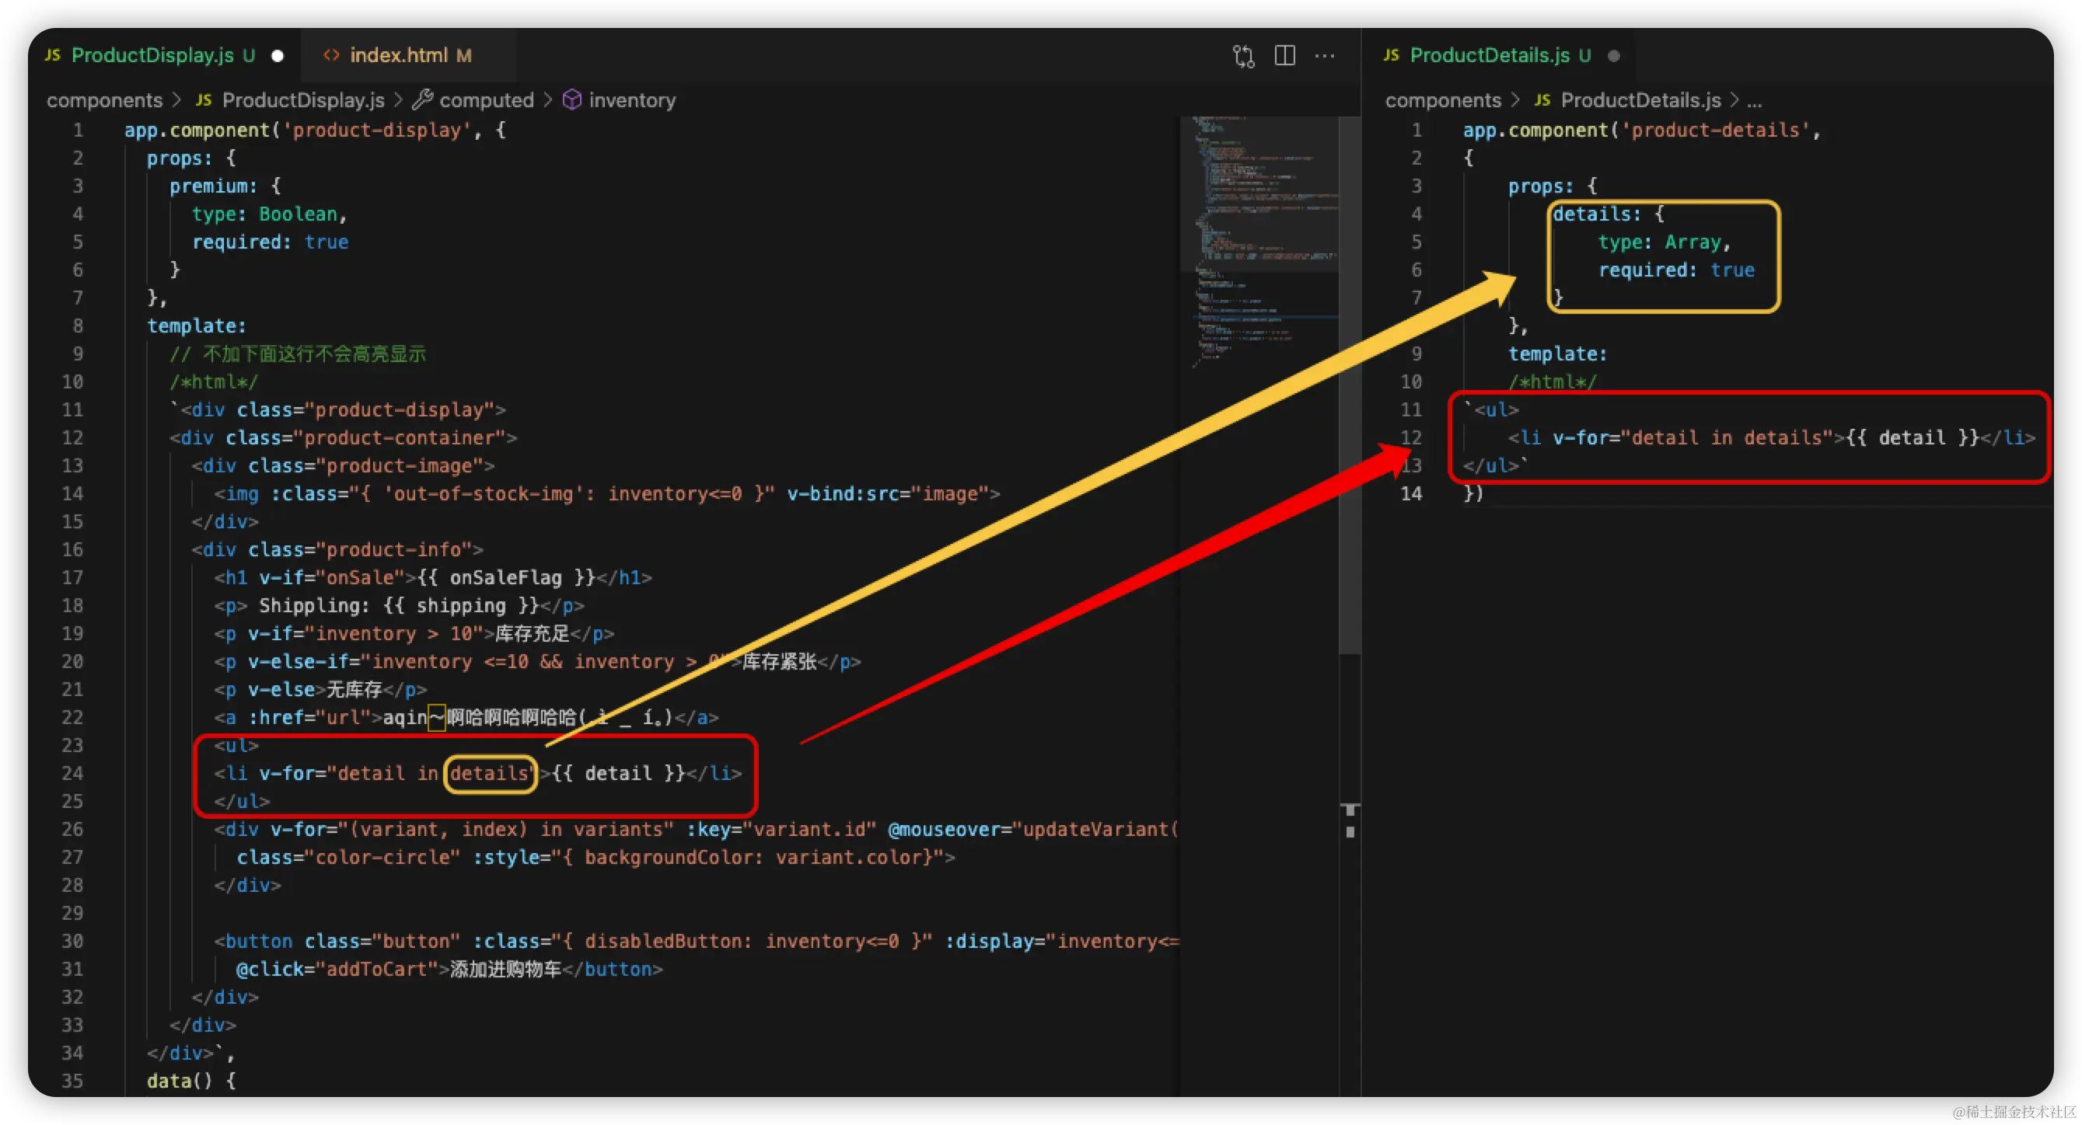The height and width of the screenshot is (1125, 2082).
Task: Click the cube icon beside inventory breadcrumb
Action: (571, 100)
